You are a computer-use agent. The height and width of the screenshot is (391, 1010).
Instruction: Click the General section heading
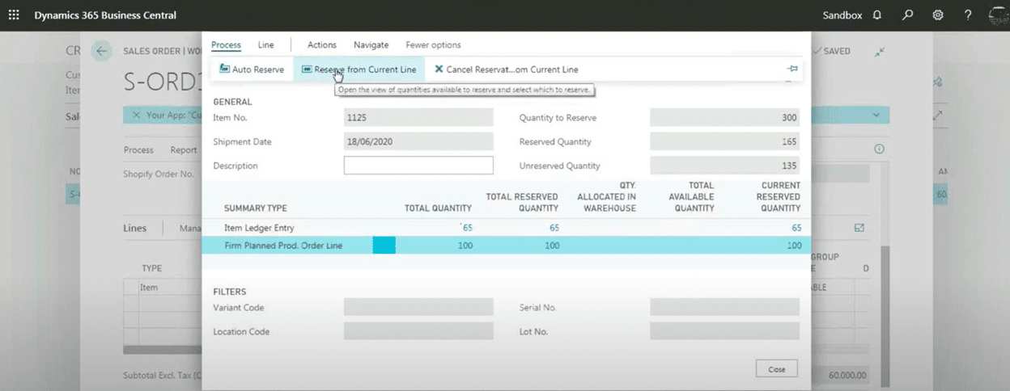pyautogui.click(x=232, y=102)
